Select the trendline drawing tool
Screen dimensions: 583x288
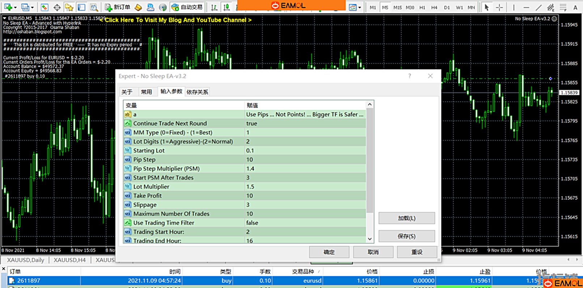539,7
